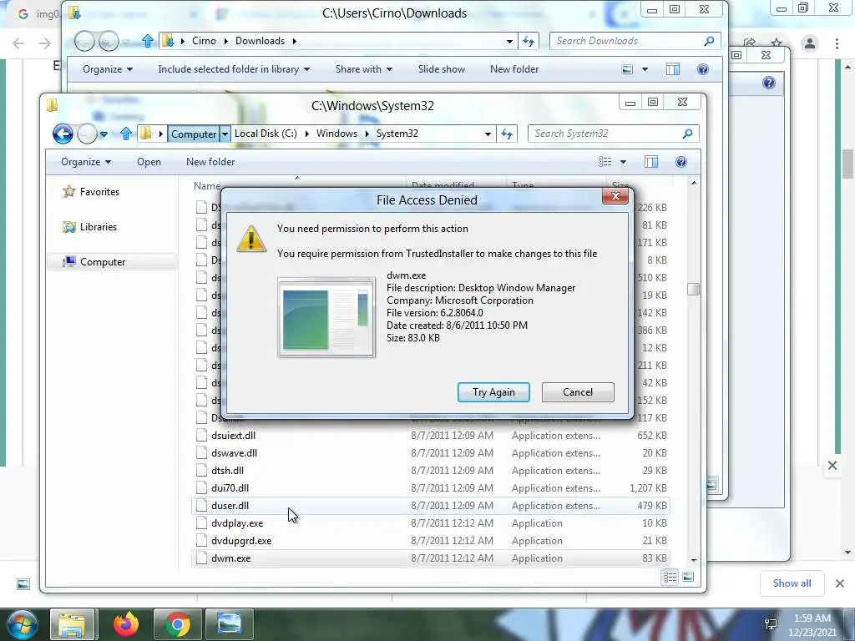Refresh the Downloads window
The height and width of the screenshot is (641, 855).
click(x=529, y=41)
